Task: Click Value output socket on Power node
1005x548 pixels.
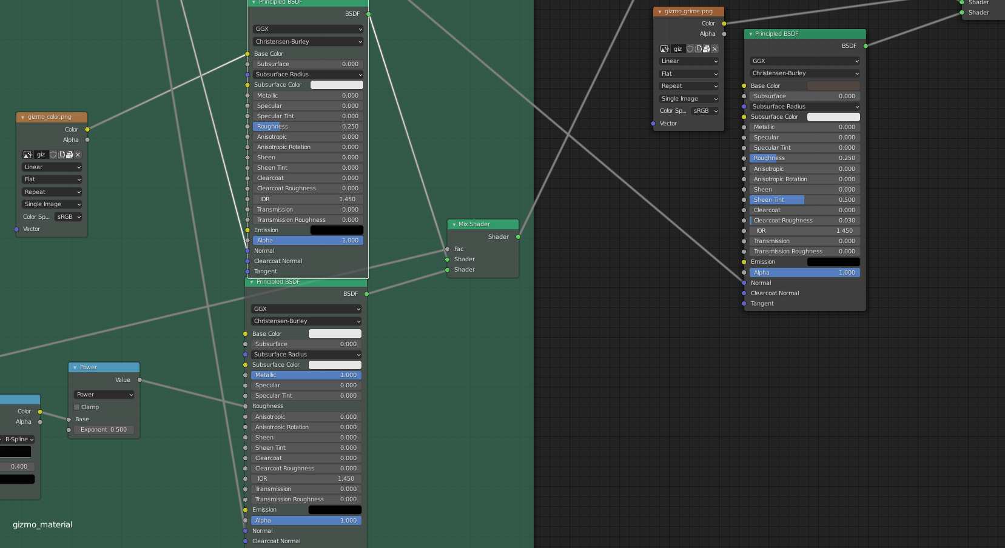Action: [x=139, y=380]
